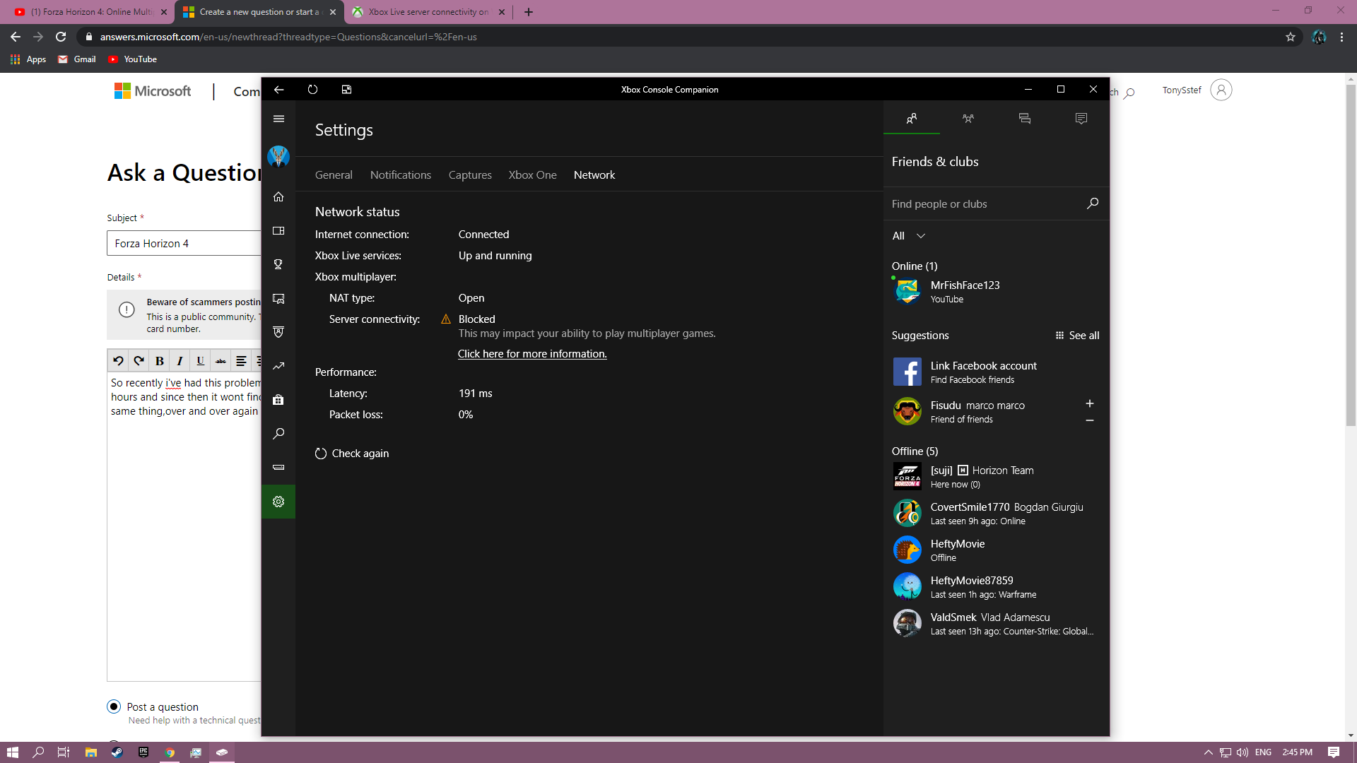Select the Network settings tab
This screenshot has height=763, width=1357.
tap(594, 175)
